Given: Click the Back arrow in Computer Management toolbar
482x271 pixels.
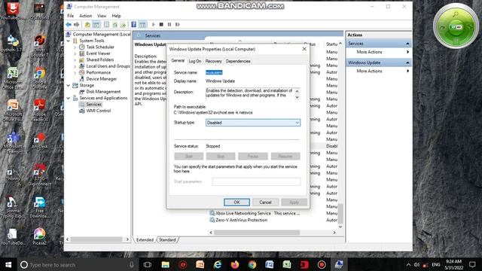Looking at the screenshot, I should click(x=69, y=25).
